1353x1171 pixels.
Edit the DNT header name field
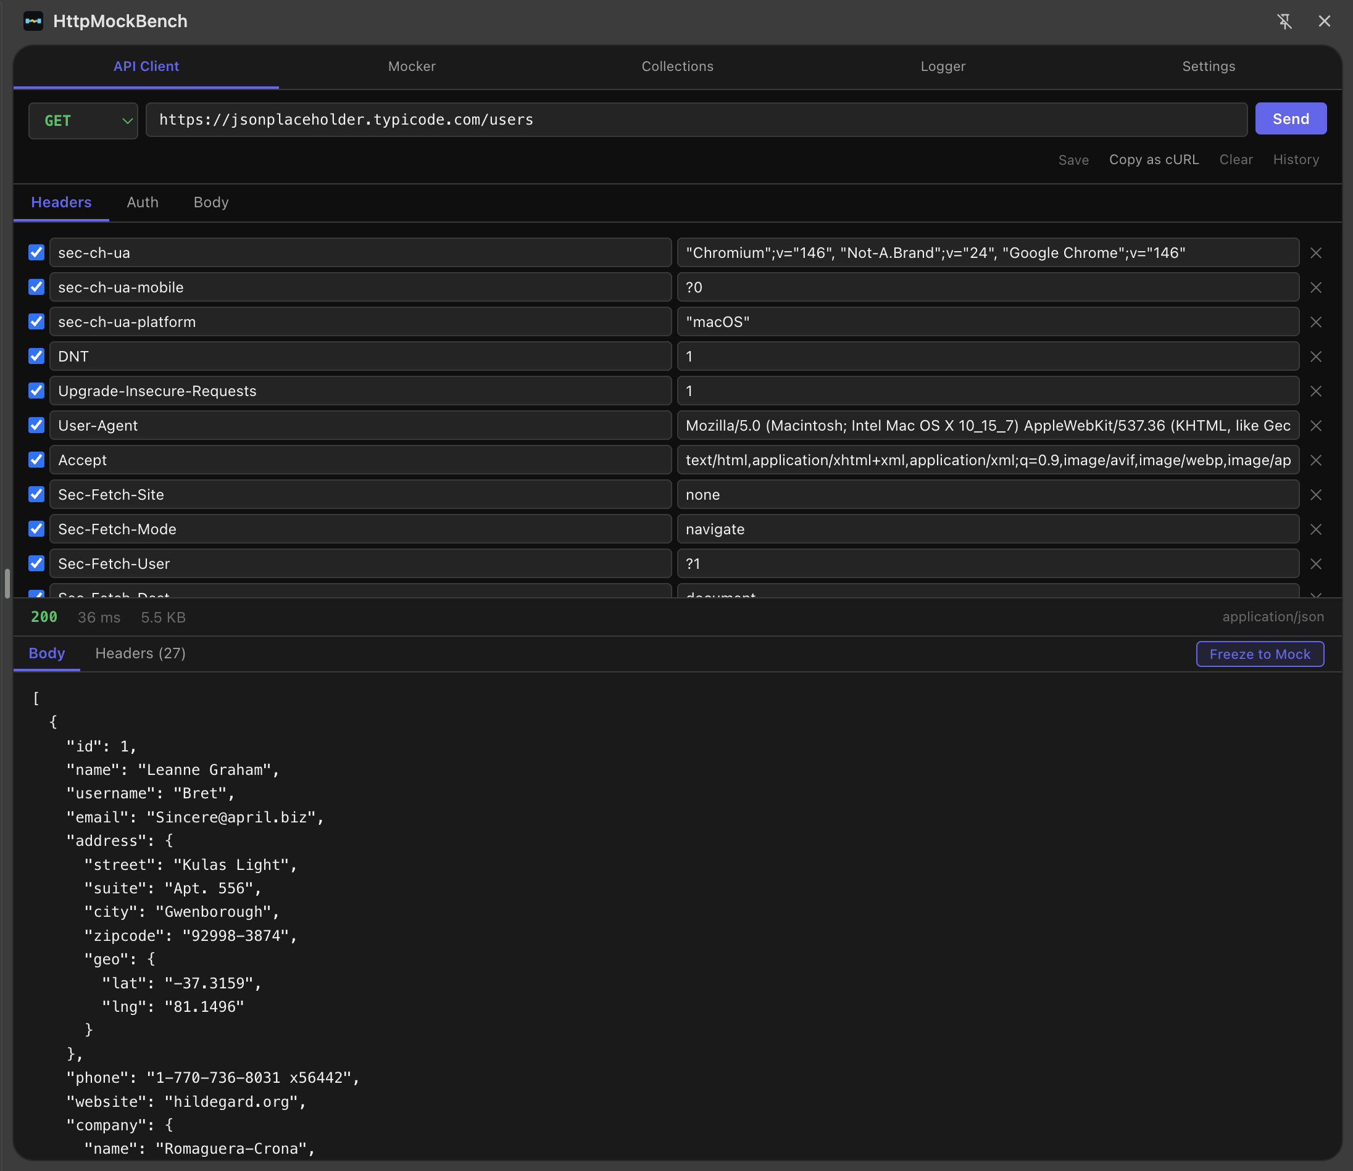click(x=361, y=357)
